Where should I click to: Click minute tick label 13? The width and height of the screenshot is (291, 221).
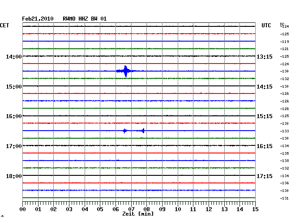(224, 209)
